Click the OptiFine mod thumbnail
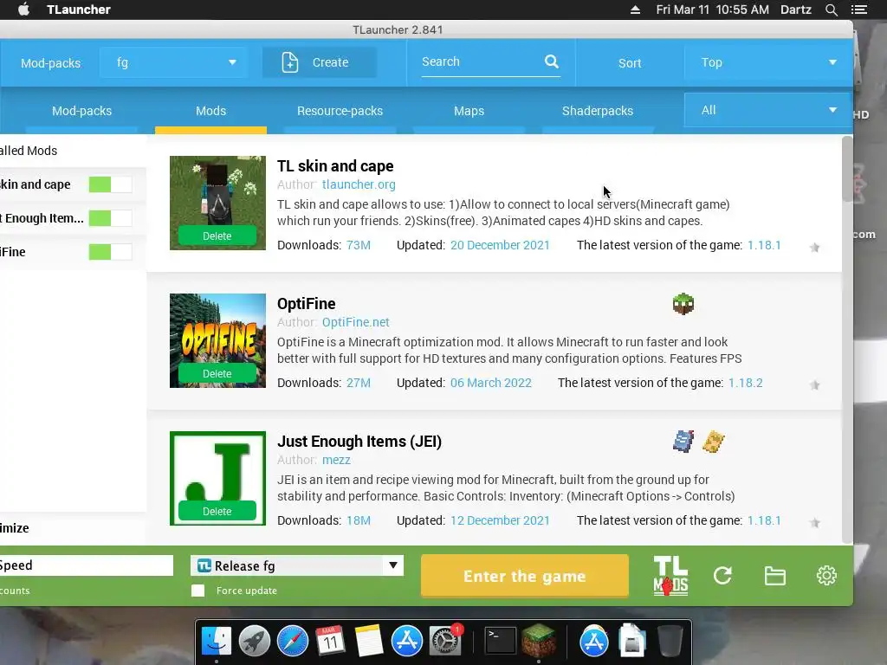Image resolution: width=887 pixels, height=665 pixels. click(217, 340)
